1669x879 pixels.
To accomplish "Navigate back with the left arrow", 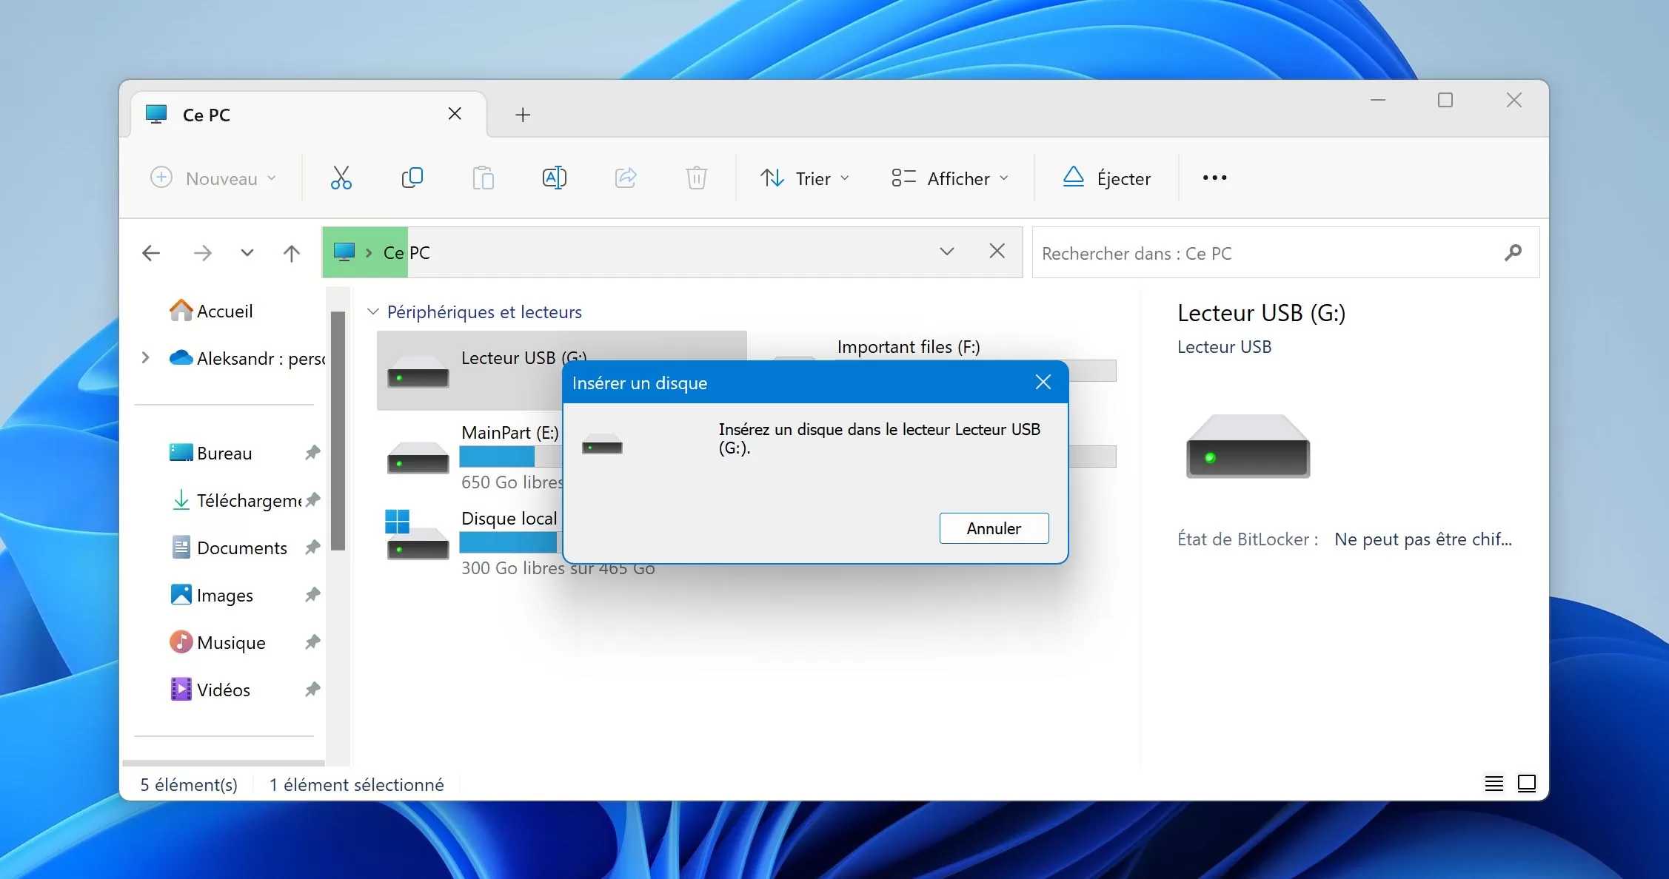I will [151, 254].
